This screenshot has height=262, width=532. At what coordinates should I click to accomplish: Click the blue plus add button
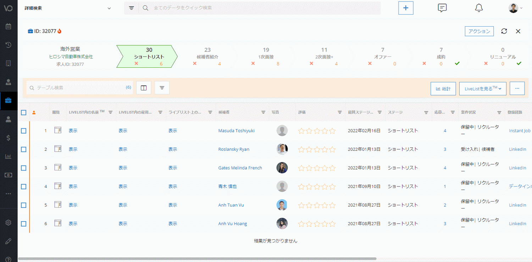pyautogui.click(x=406, y=8)
